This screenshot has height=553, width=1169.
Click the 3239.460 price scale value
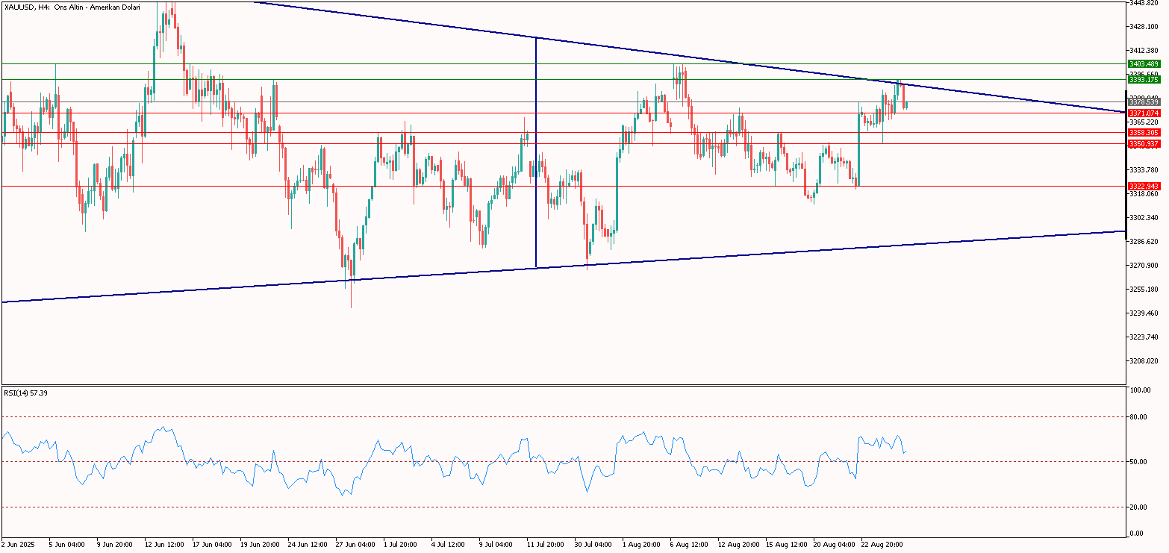1144,313
